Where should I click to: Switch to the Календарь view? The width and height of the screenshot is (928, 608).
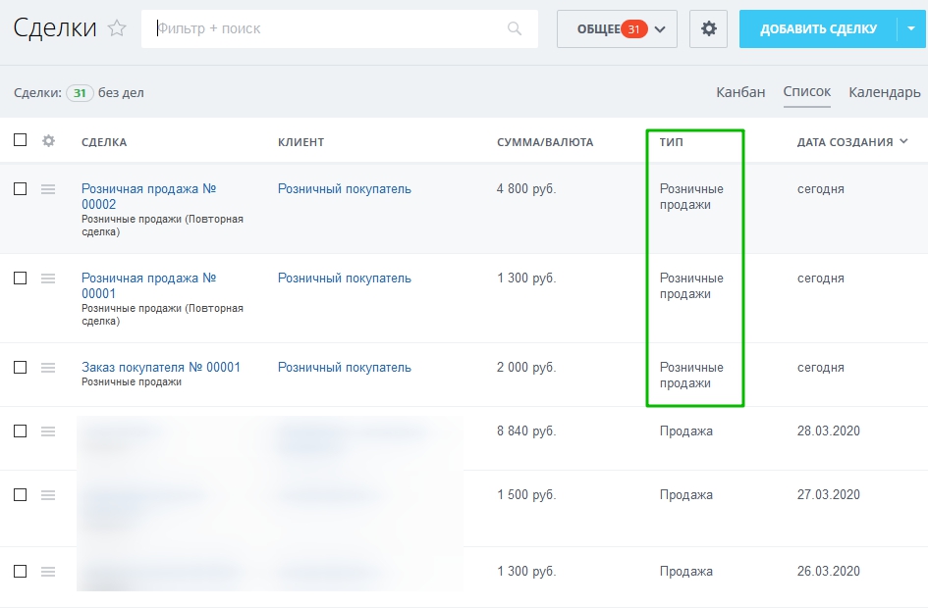[884, 92]
